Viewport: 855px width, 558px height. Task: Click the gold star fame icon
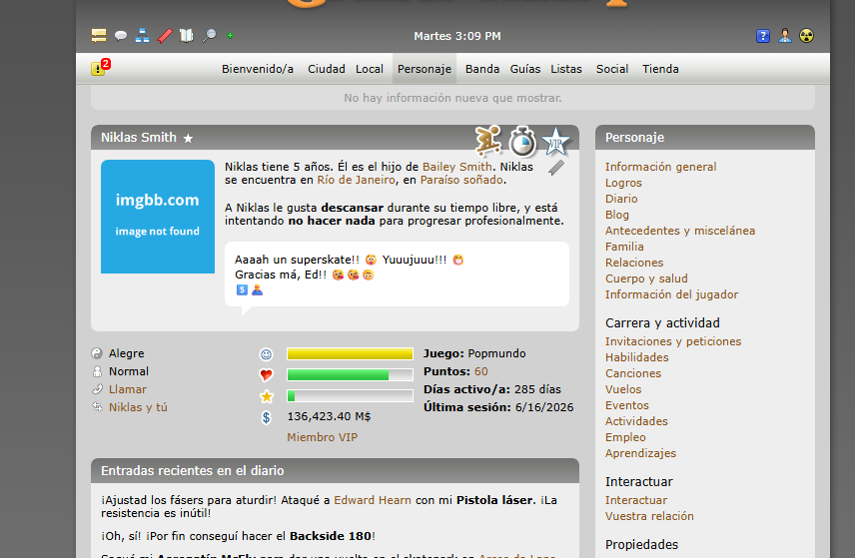point(266,396)
